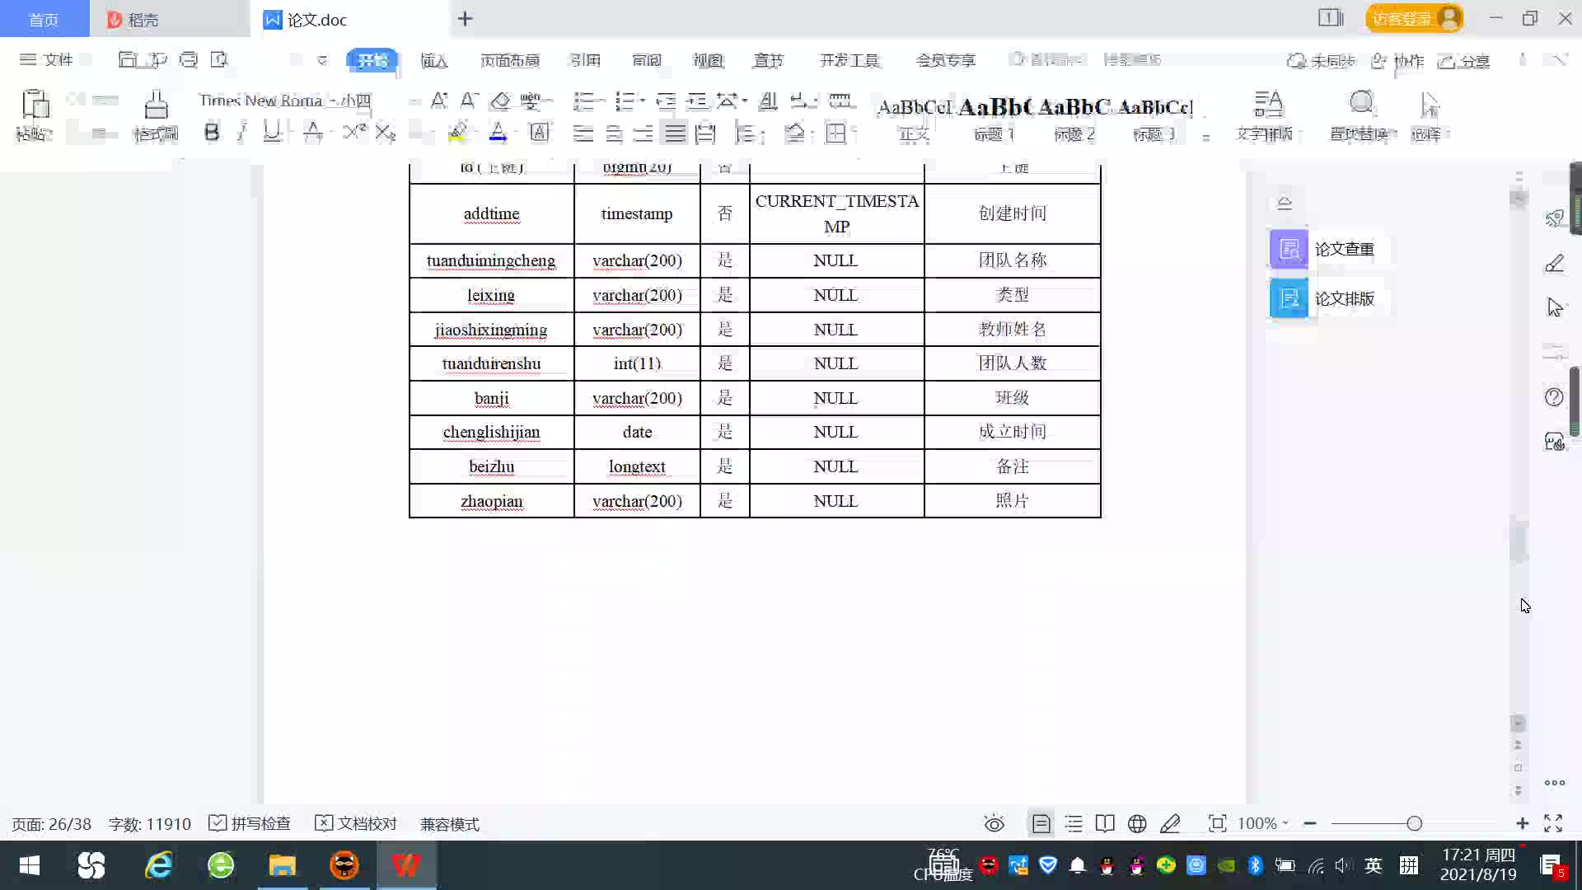Toggle 拼写检查 spell check in status bar
This screenshot has height=890, width=1582.
coord(250,823)
